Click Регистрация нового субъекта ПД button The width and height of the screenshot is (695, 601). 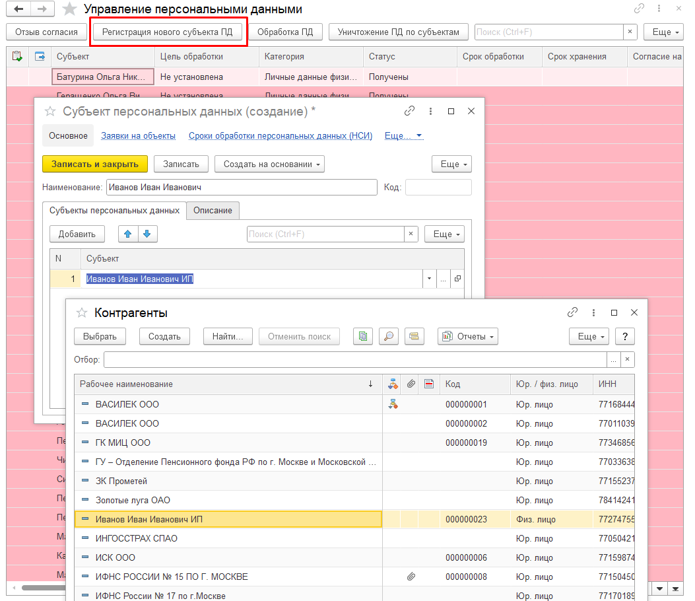click(167, 32)
